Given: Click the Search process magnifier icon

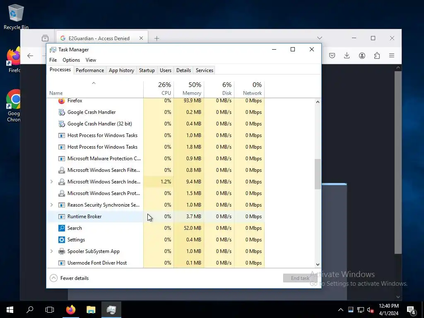Looking at the screenshot, I should (x=62, y=228).
